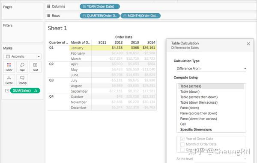Click the Text mark card
The width and height of the screenshot is (257, 163).
click(x=36, y=67)
